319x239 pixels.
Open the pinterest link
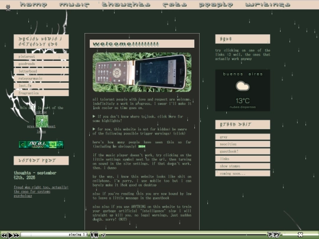pyautogui.click(x=41, y=57)
